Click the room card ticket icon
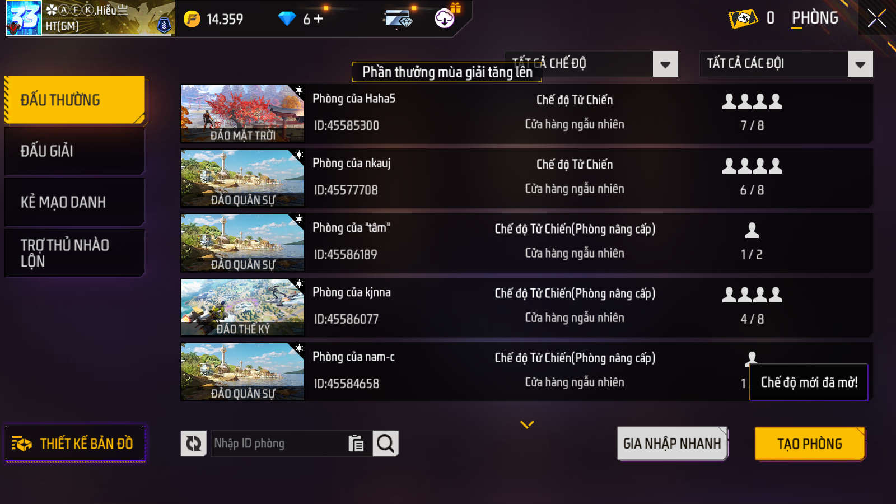This screenshot has width=896, height=504. click(743, 18)
